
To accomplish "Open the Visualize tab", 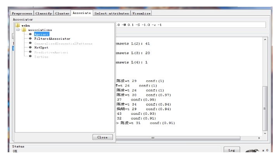I will pyautogui.click(x=141, y=14).
